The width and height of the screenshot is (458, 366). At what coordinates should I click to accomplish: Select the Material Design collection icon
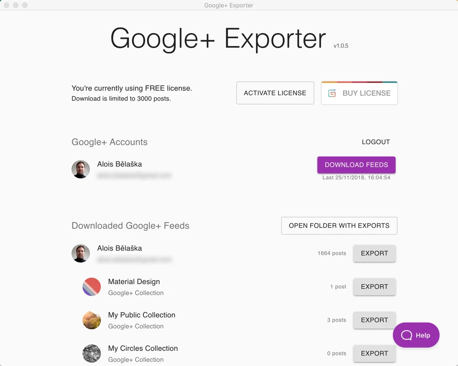[92, 286]
